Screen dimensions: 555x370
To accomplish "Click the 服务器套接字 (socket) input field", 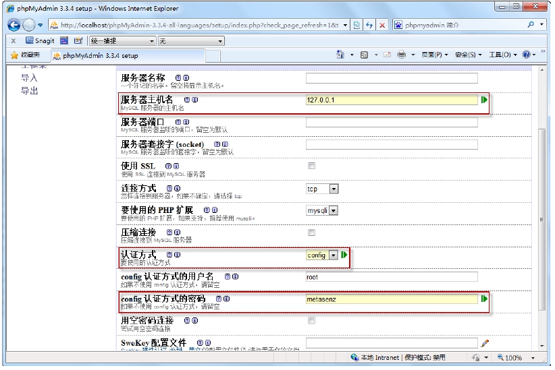I will [x=392, y=144].
